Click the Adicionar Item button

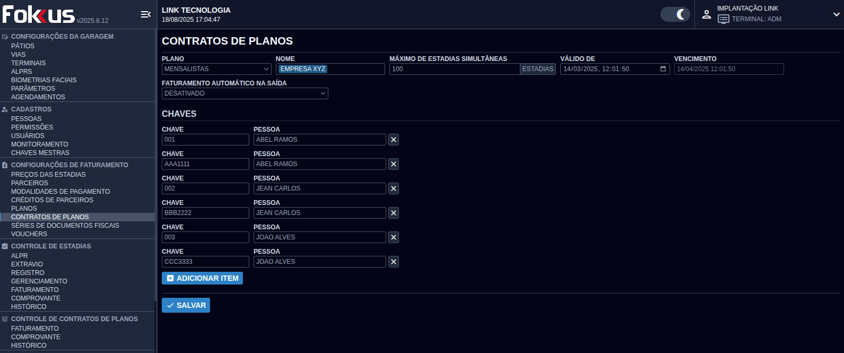tap(202, 278)
